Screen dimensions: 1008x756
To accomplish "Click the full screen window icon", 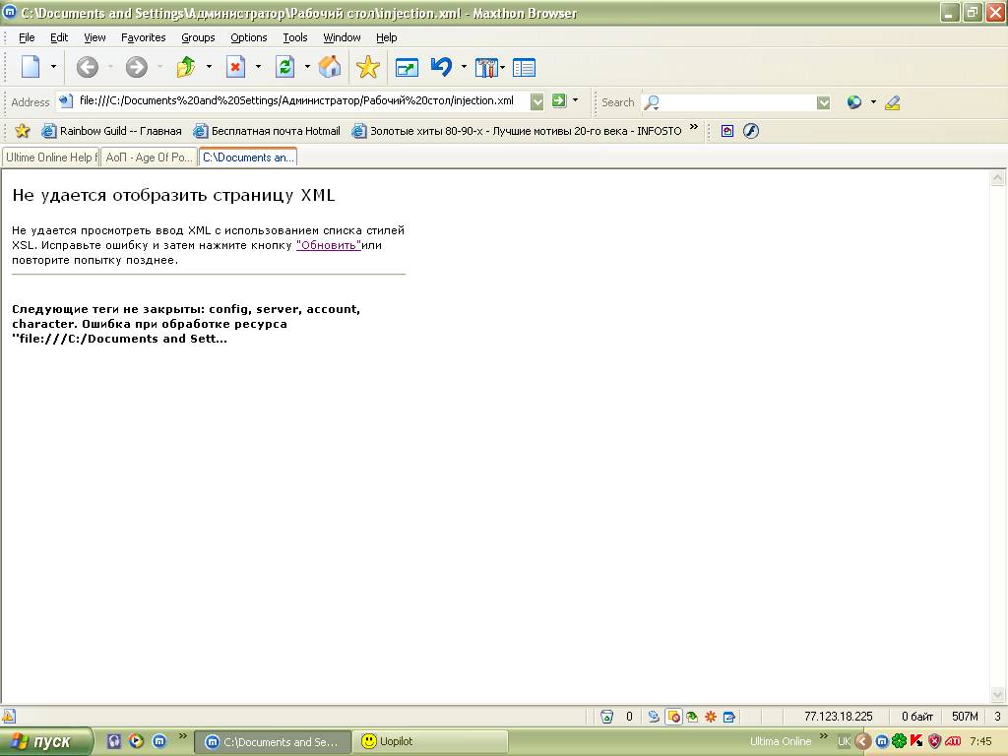I will tap(407, 68).
